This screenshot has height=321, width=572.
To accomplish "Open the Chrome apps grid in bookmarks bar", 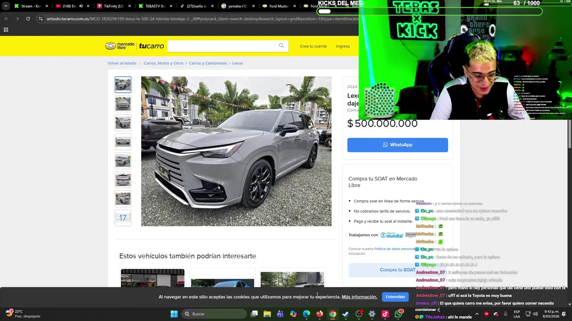I will (6, 30).
